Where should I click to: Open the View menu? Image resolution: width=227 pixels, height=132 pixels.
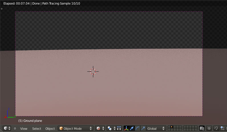24,129
